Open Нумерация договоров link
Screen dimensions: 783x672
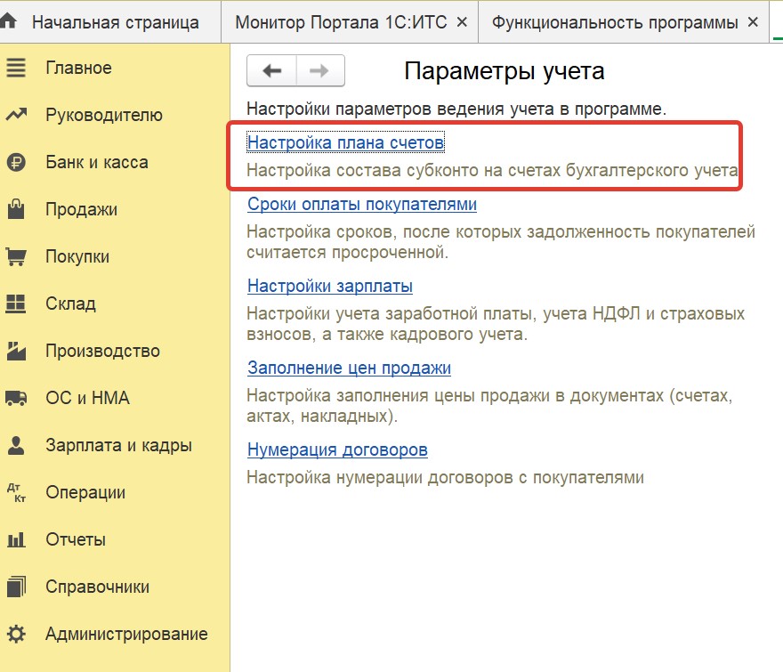pos(337,449)
